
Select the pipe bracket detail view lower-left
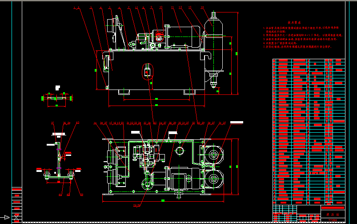pos(59,160)
